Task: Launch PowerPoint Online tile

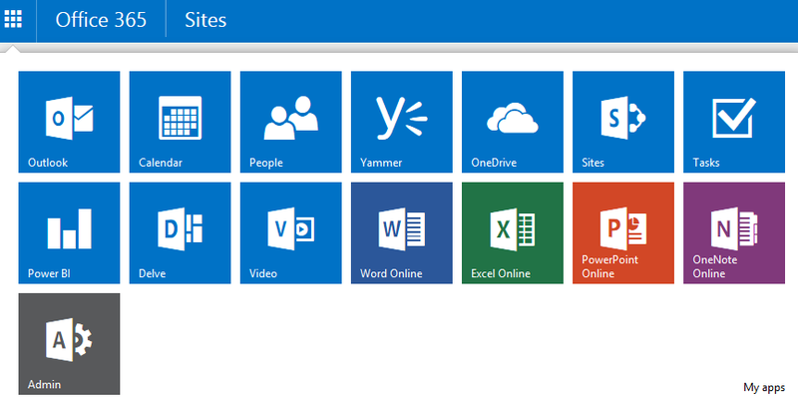Action: [623, 233]
